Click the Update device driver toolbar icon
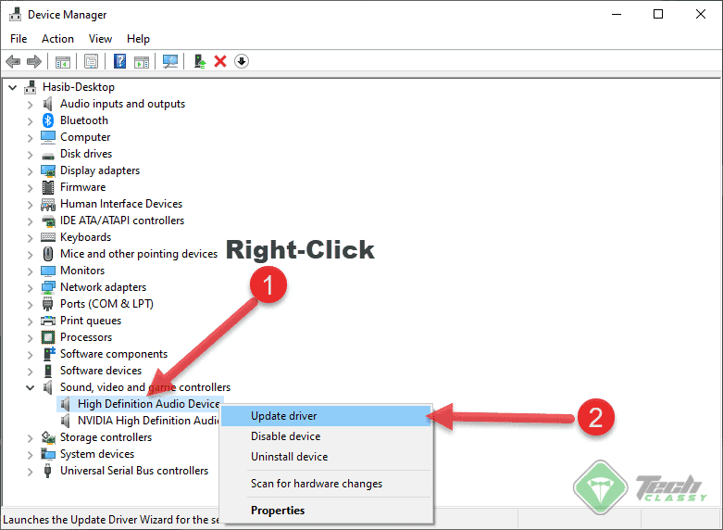Viewport: 723px width, 530px height. (199, 61)
